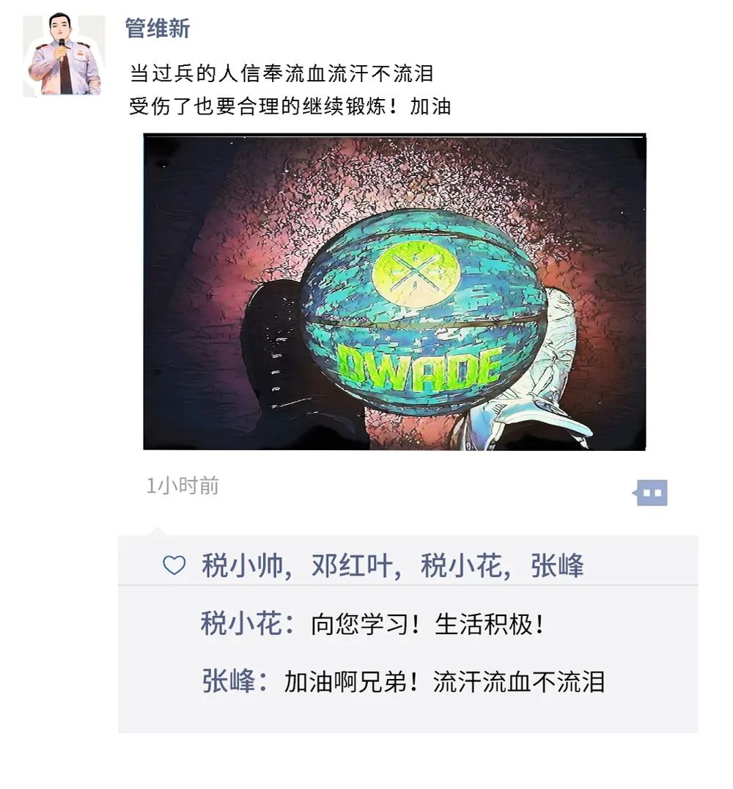733x789 pixels.
Task: Open the comment and like menu button
Action: (650, 493)
